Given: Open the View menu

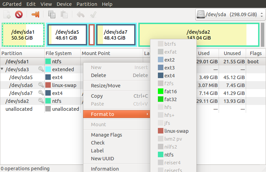Looking at the screenshot, I should [x=46, y=4].
